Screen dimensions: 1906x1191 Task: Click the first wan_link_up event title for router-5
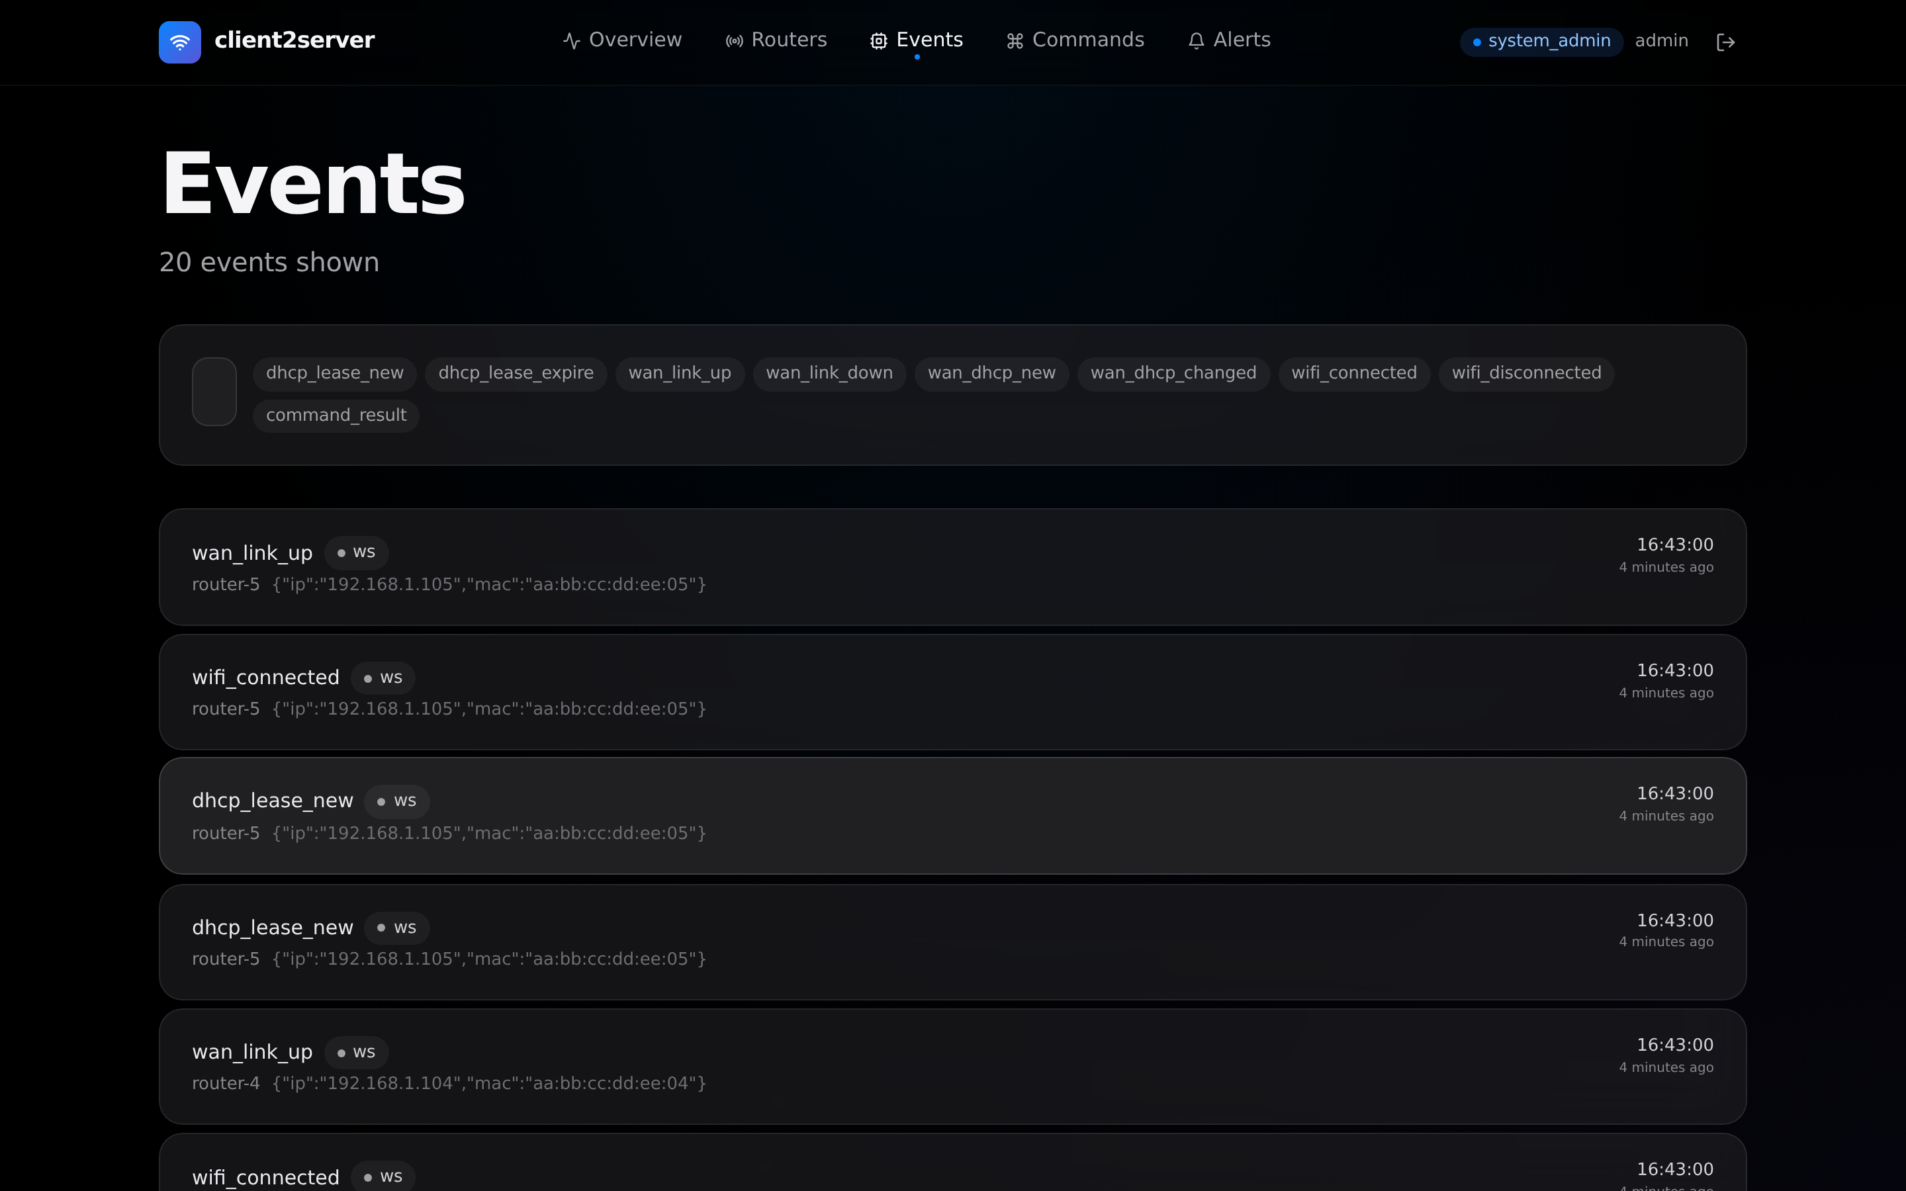tap(252, 553)
